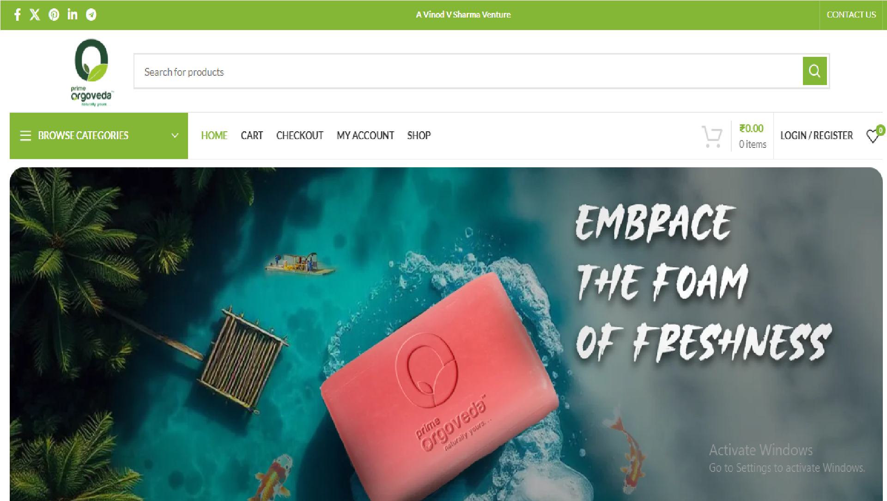Open the Shop menu item
887x501 pixels.
(419, 135)
